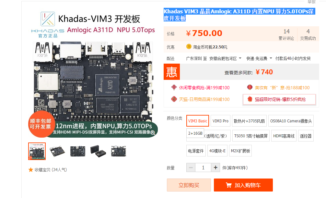Click the quantity input field
Viewport: 326px width, 198px height.
(x=203, y=167)
